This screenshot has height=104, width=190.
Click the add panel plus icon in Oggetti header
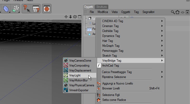pyautogui.click(x=187, y=12)
